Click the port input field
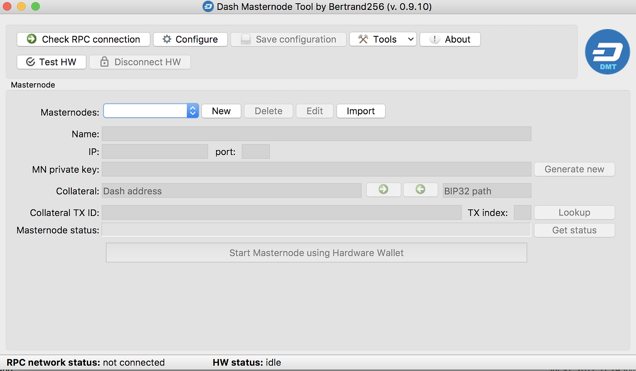636x371 pixels. coord(256,151)
